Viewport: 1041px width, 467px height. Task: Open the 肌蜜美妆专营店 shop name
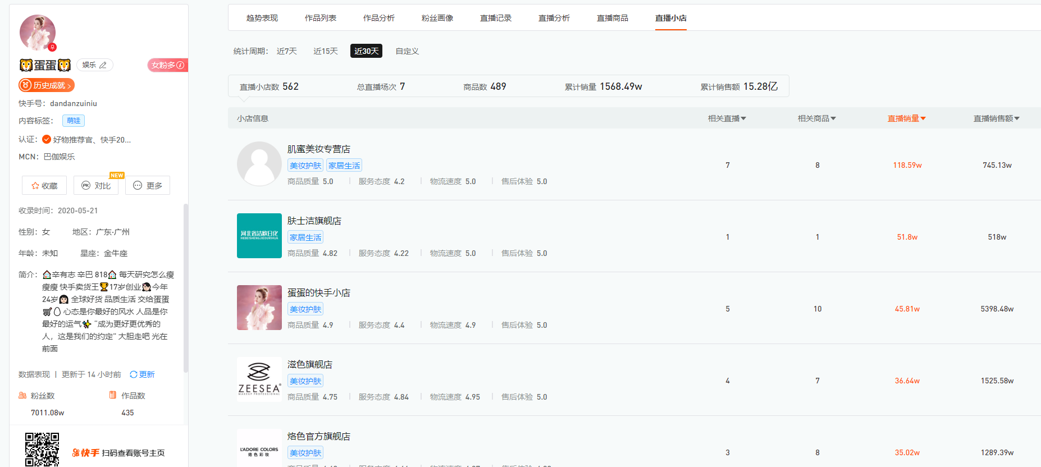tap(319, 149)
